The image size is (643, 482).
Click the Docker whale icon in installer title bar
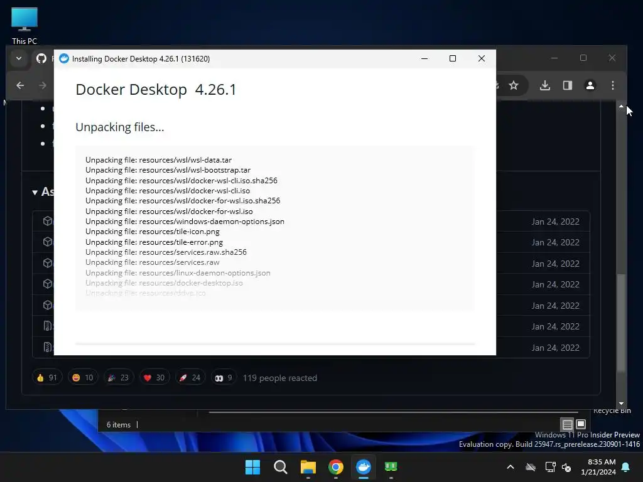(x=64, y=58)
